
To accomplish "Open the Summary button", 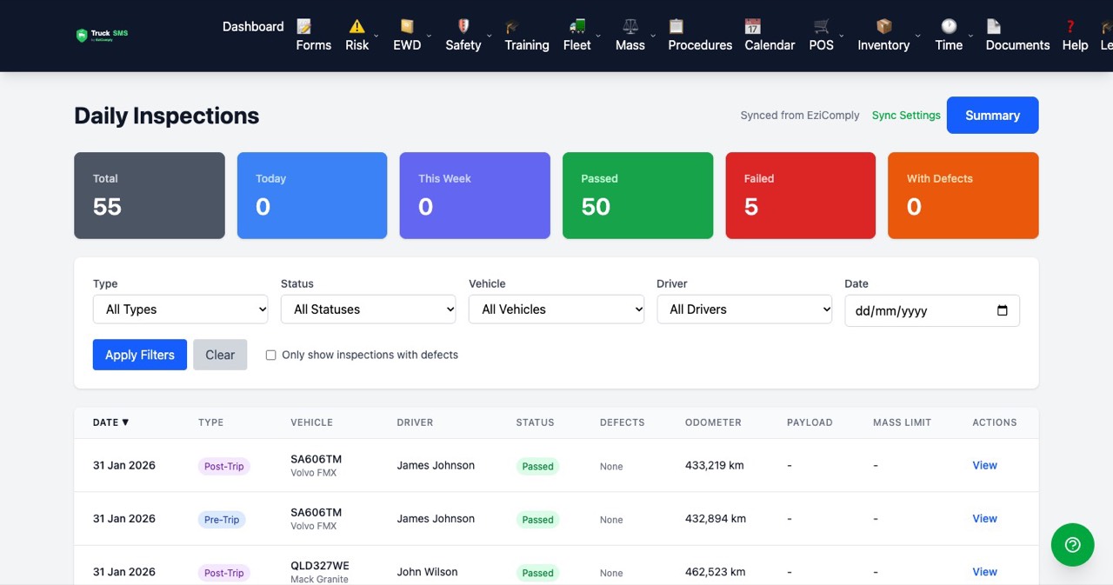I will (x=992, y=116).
